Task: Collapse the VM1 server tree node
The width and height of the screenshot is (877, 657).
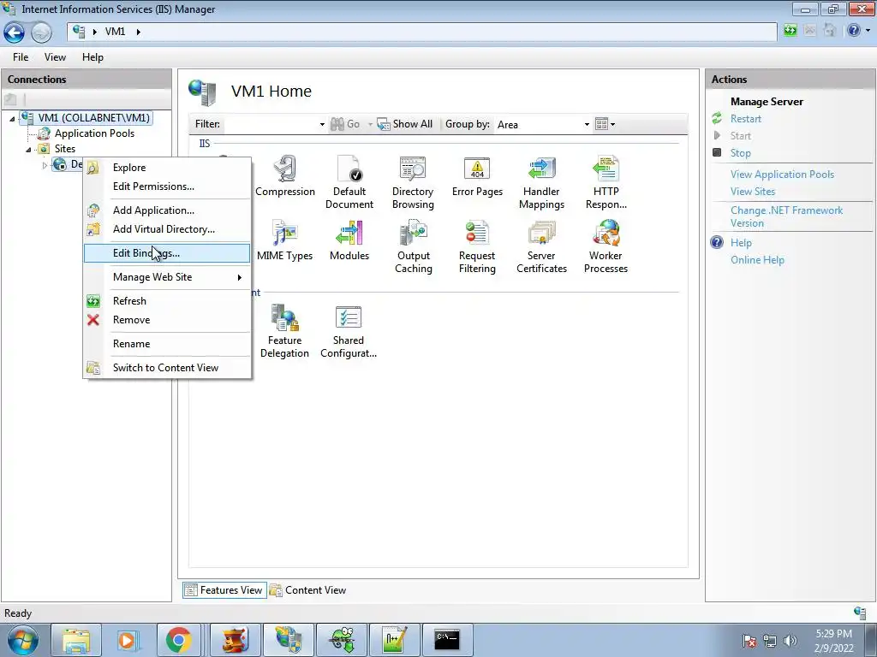Action: pos(12,118)
